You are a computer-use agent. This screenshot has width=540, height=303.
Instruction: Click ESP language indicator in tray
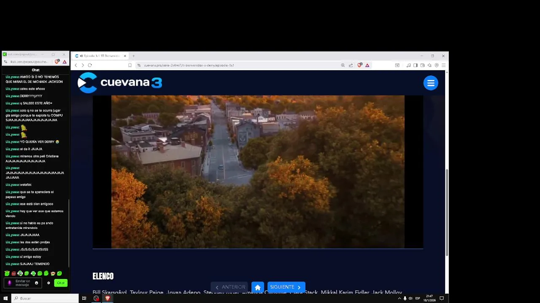(x=418, y=298)
